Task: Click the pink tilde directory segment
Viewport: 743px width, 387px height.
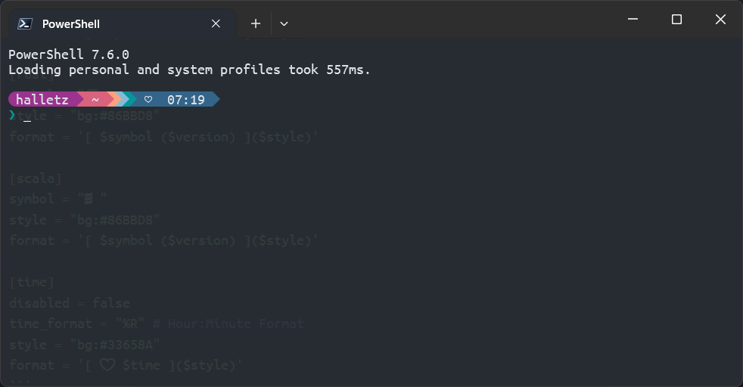Action: (95, 100)
